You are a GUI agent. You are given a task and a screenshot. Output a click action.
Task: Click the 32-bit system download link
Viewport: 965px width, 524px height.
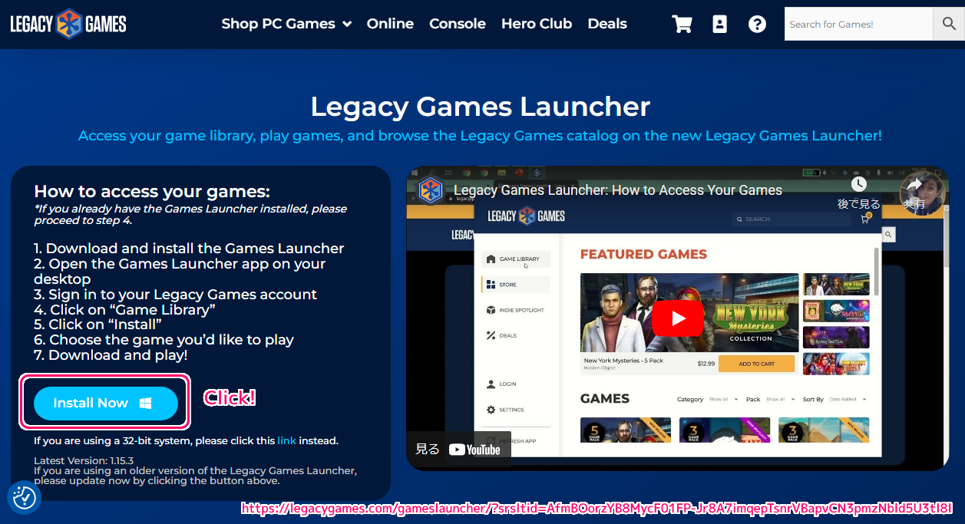tap(286, 440)
